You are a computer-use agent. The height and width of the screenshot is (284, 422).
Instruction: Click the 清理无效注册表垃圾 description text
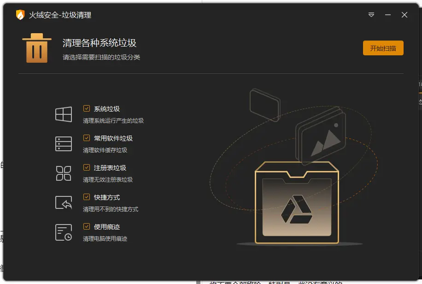click(x=108, y=180)
